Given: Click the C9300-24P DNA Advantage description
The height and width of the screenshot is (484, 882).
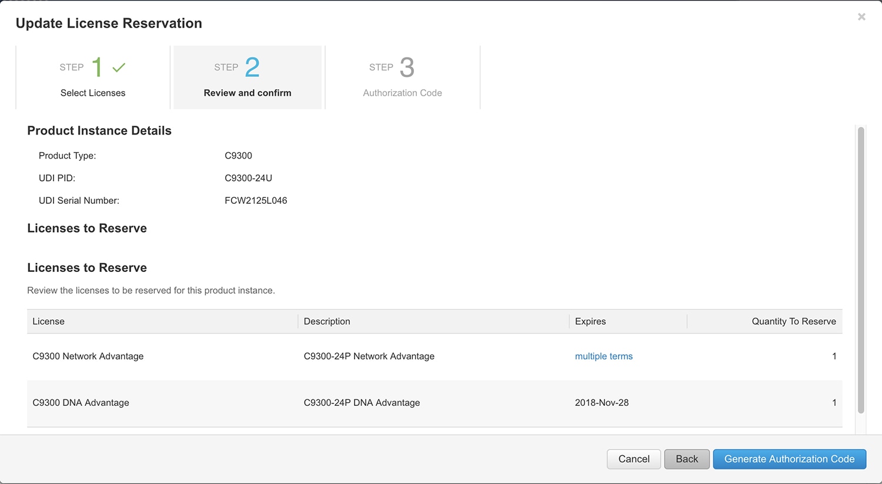Looking at the screenshot, I should tap(362, 402).
